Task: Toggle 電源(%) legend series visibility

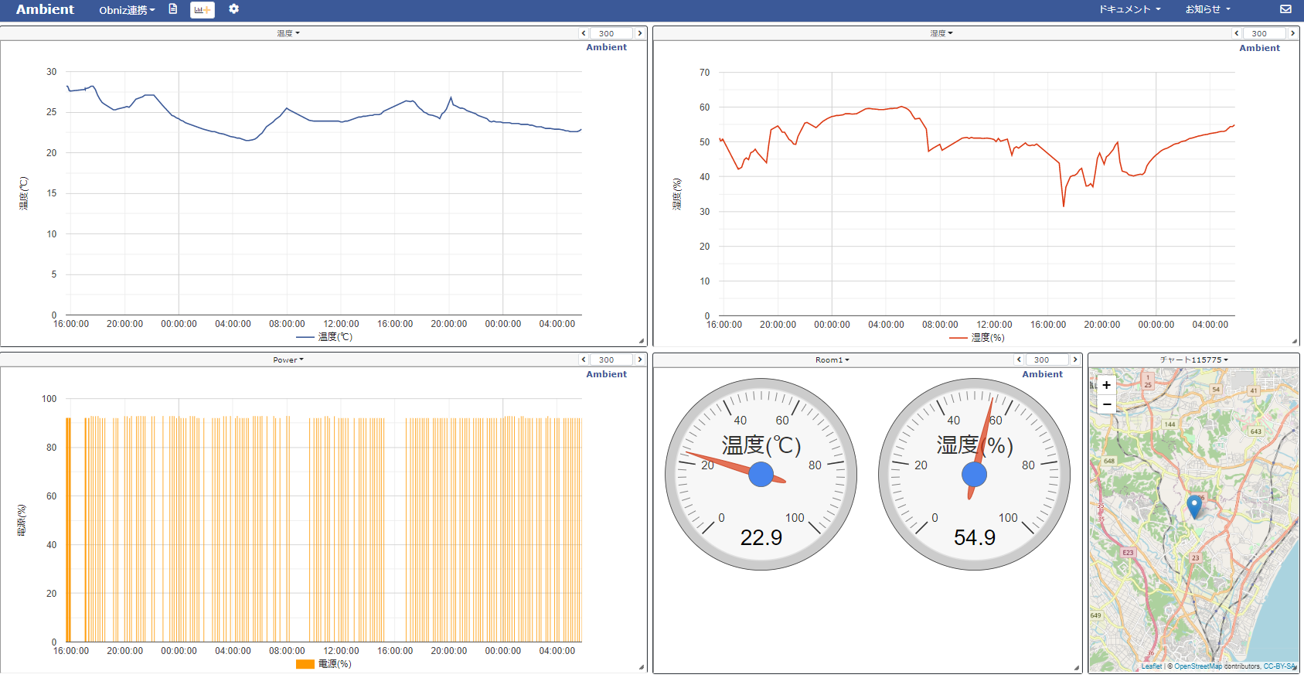Action: coord(324,664)
